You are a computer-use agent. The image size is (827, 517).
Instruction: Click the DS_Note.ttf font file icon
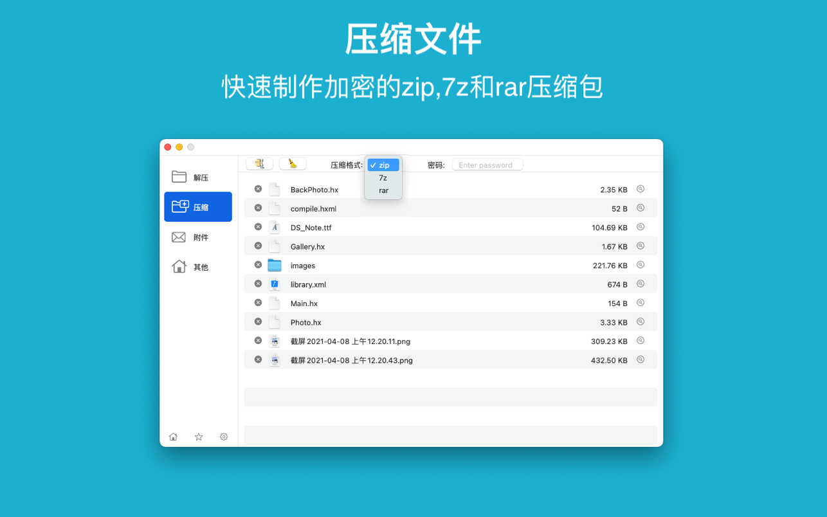[275, 227]
